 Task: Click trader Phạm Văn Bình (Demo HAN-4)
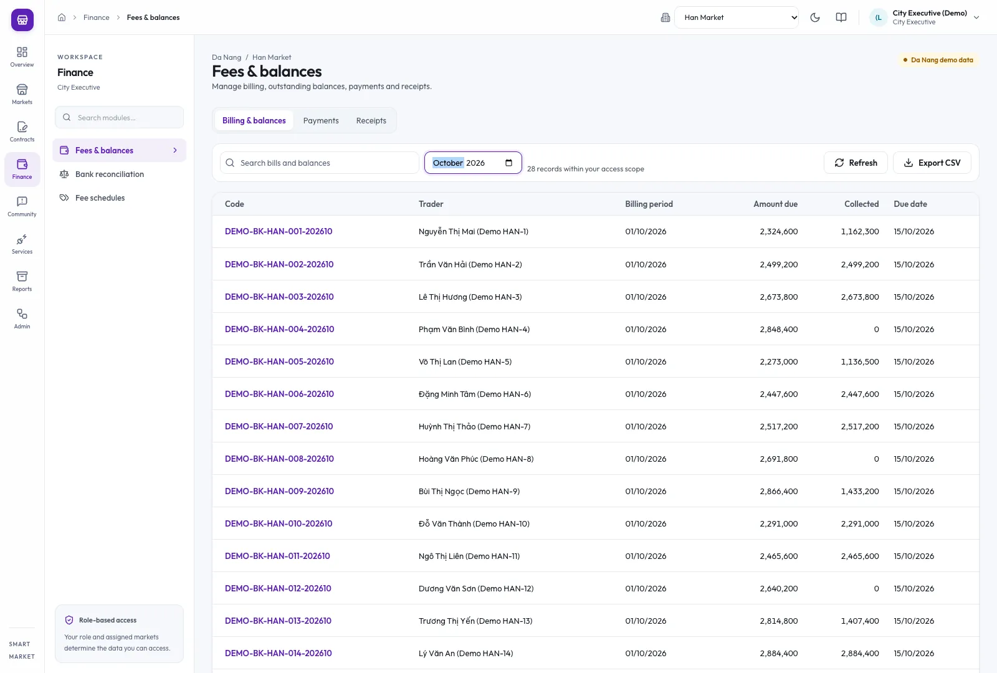point(474,329)
